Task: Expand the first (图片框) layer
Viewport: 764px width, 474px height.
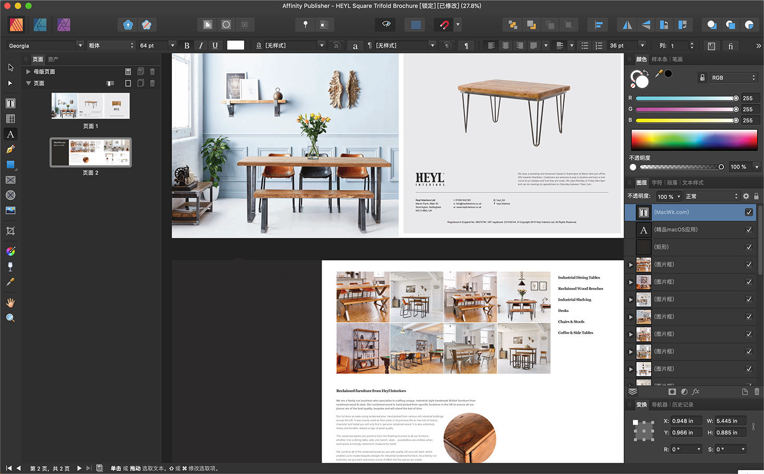Action: 631,265
